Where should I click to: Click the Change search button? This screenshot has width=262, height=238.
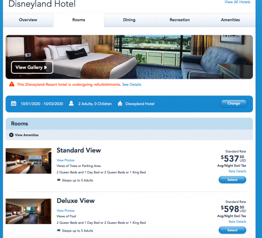pyautogui.click(x=234, y=104)
